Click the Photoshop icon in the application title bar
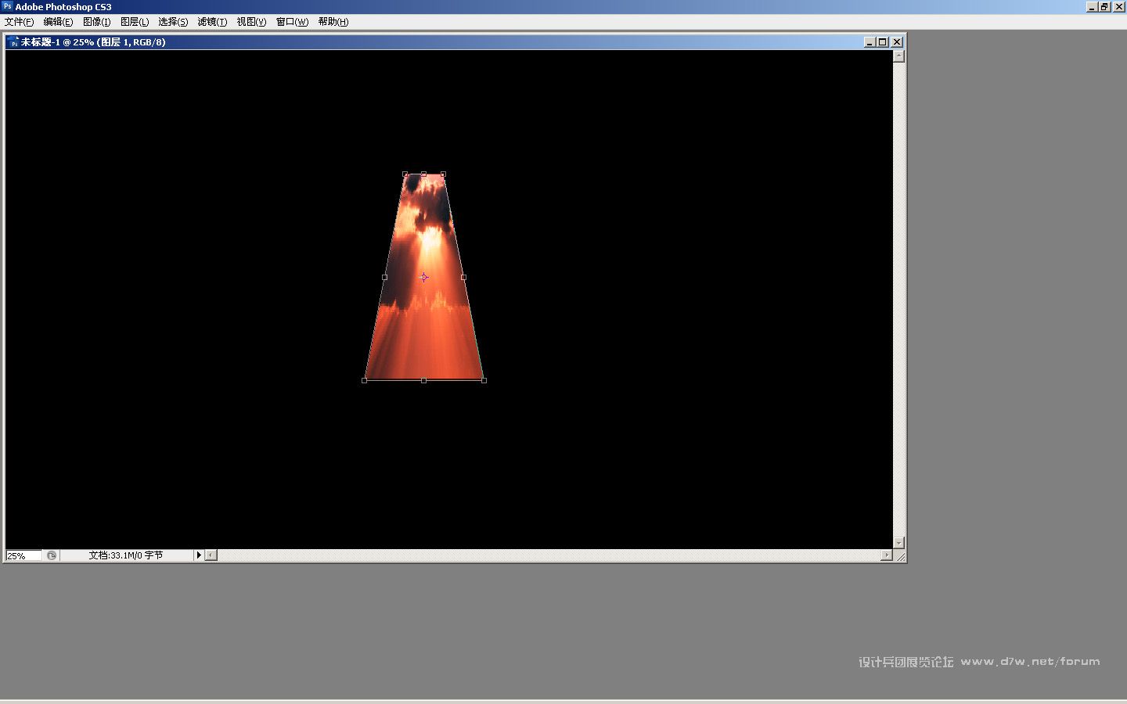 pos(7,6)
